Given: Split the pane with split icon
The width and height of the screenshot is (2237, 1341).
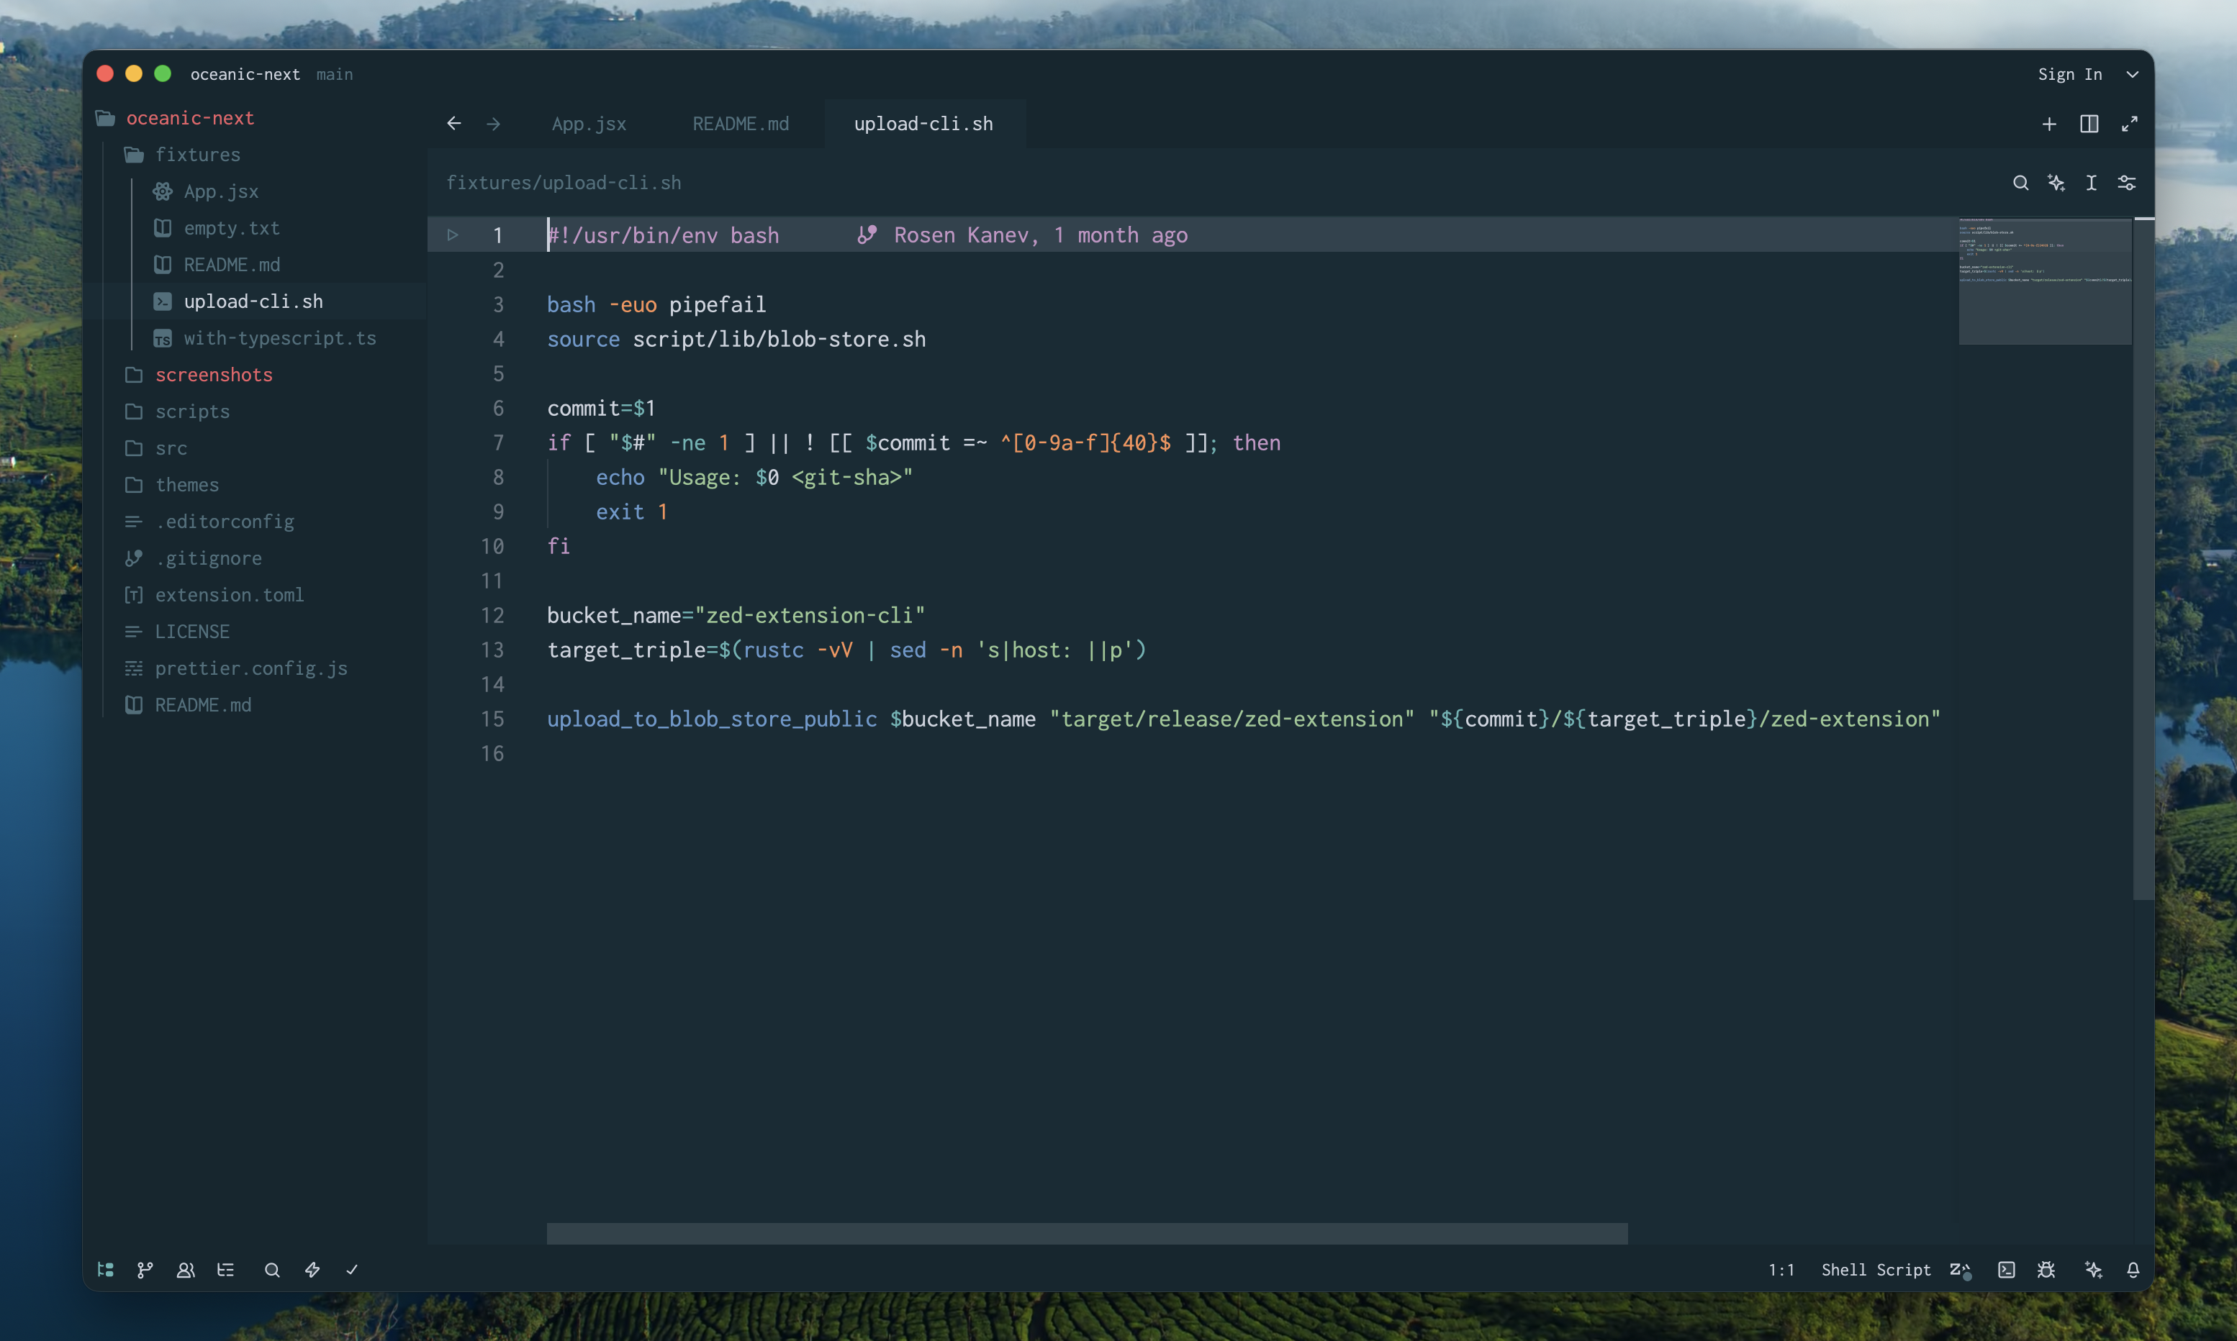Looking at the screenshot, I should 2089,124.
